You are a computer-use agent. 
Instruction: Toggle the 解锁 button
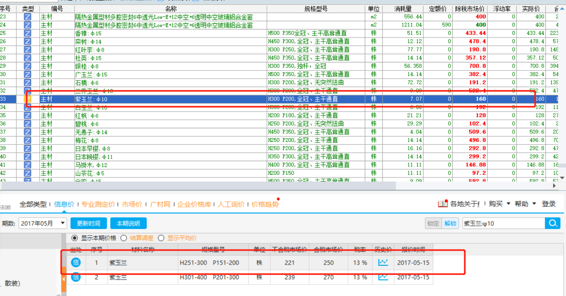pyautogui.click(x=450, y=223)
